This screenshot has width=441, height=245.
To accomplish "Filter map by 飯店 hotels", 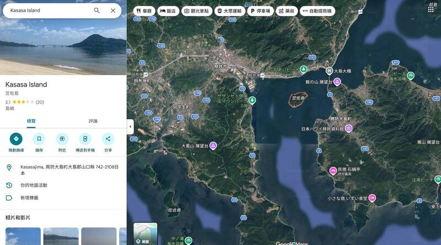I will (x=168, y=11).
